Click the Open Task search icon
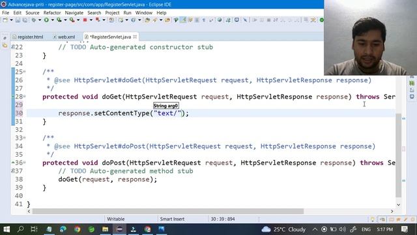Screen dimensions: 417x235 point(155,20)
